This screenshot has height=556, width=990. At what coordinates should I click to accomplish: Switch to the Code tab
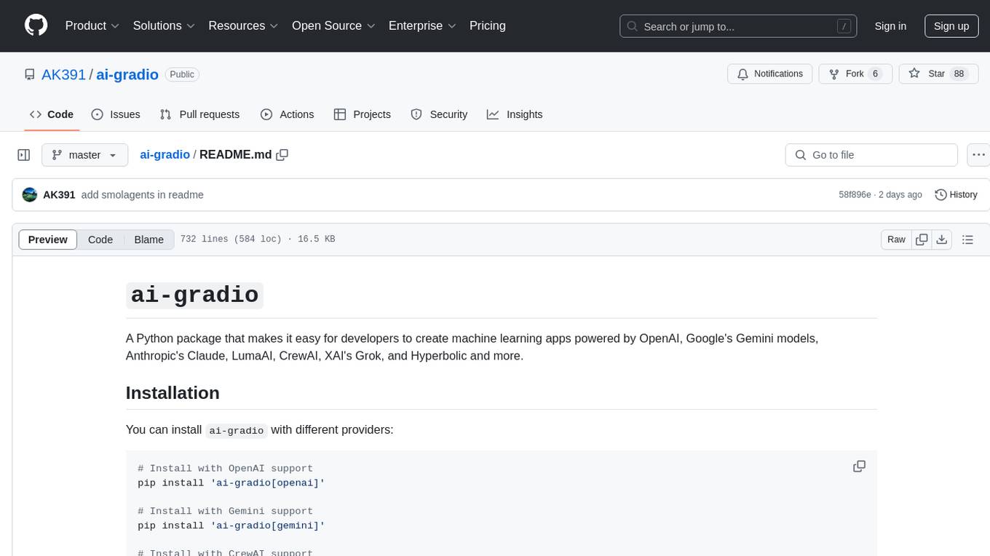click(51, 114)
